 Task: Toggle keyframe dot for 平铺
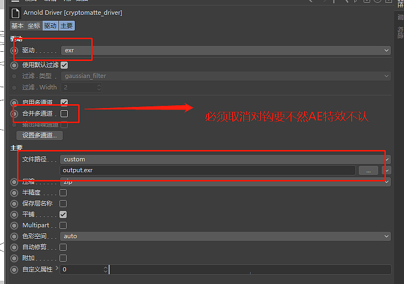click(x=14, y=215)
